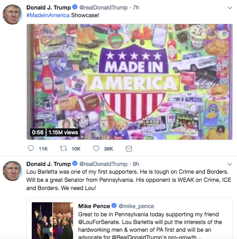Screen dimensions: 237x239
Task: Click the Donald J. Trump name on the second tweet
Action: [49, 164]
